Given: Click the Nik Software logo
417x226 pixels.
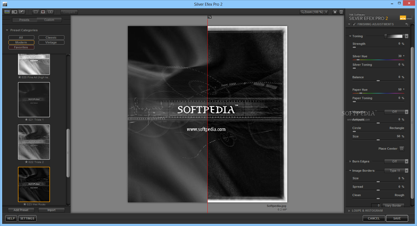Looking at the screenshot, I should tap(406, 18).
